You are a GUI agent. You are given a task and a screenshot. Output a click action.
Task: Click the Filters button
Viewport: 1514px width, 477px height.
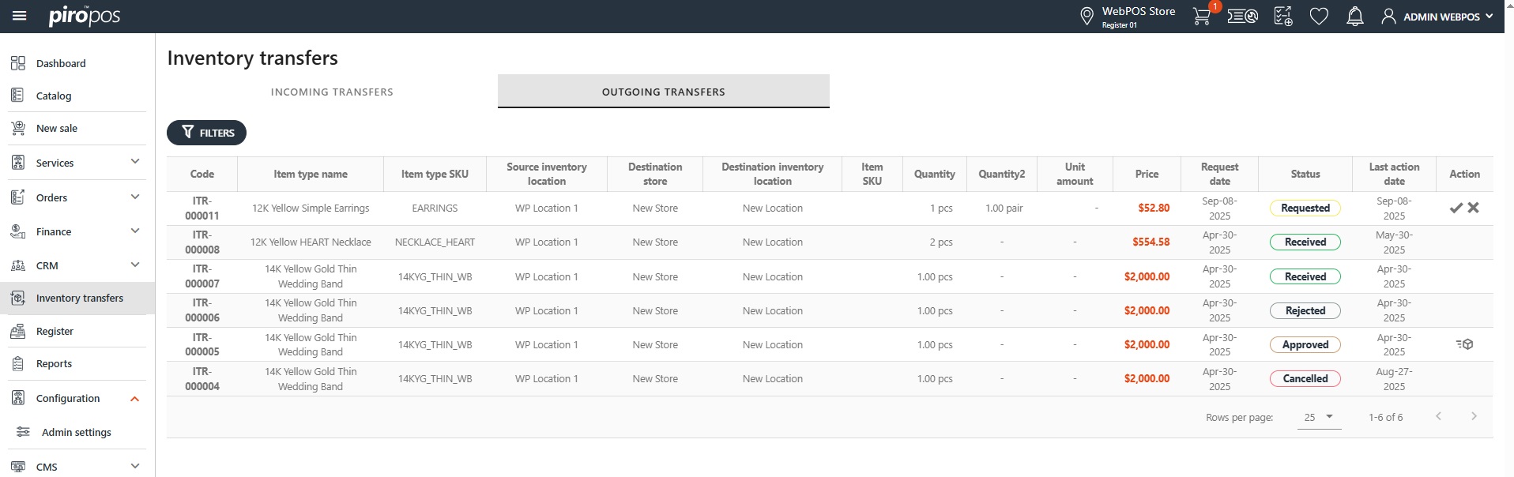(207, 133)
